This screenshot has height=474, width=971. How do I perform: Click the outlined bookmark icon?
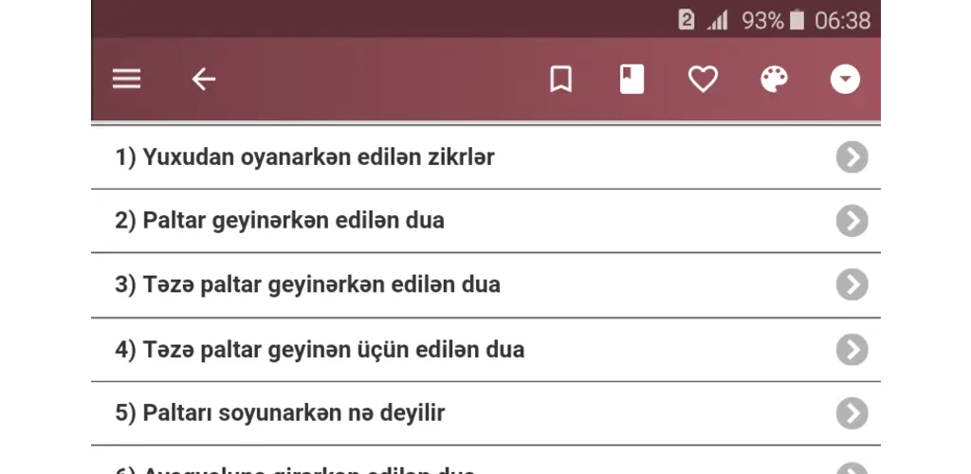pyautogui.click(x=560, y=80)
